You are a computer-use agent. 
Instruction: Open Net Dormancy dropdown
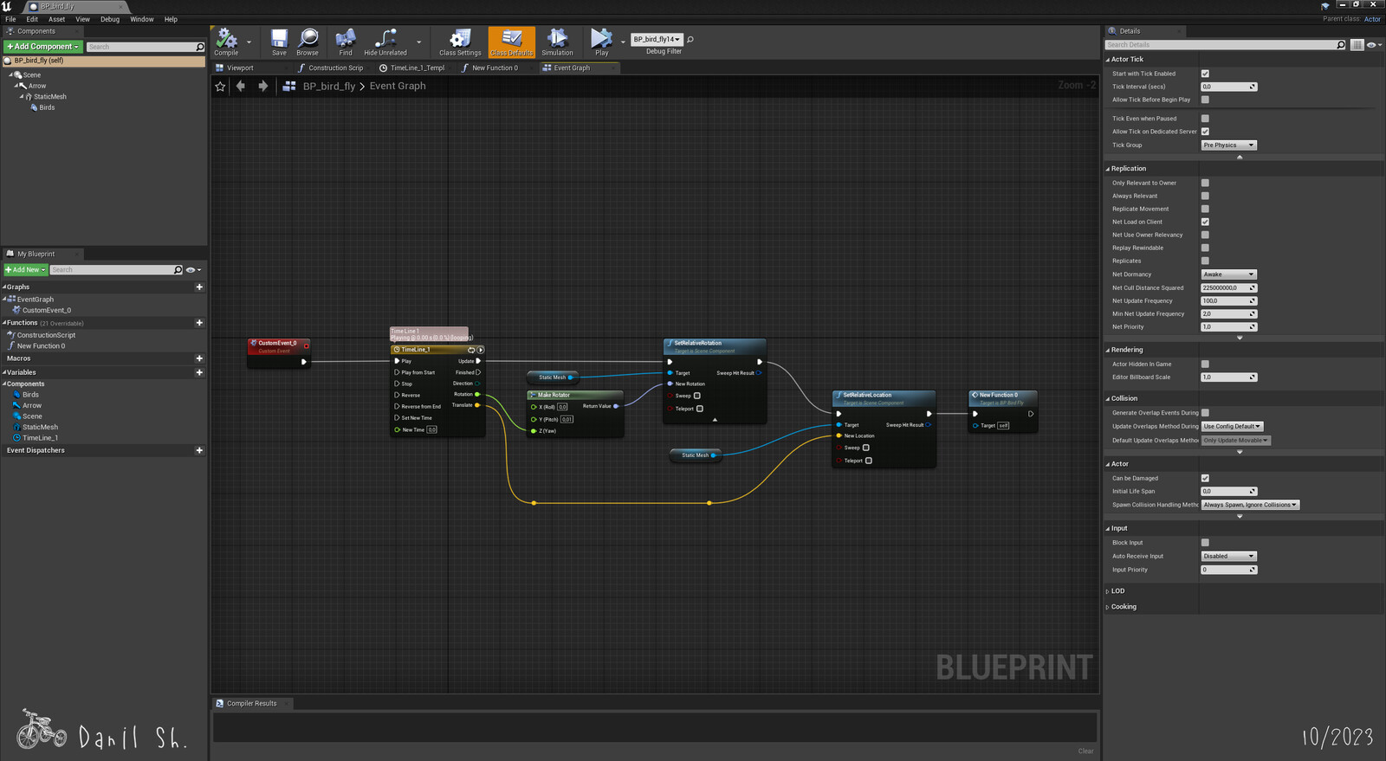click(1228, 274)
